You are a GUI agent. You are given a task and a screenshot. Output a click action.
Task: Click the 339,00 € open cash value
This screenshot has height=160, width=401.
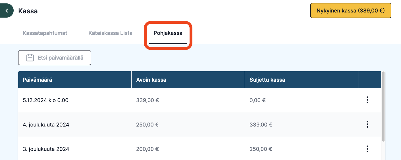pyautogui.click(x=147, y=100)
